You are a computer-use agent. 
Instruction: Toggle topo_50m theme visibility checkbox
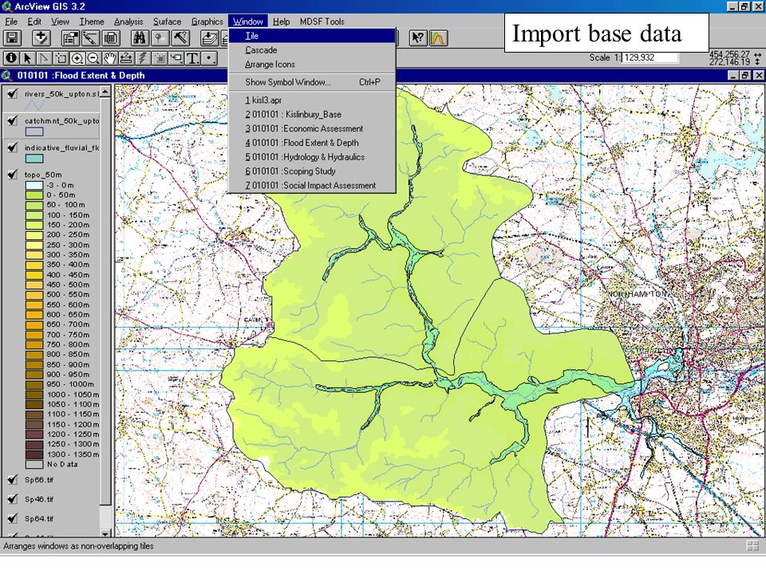tap(13, 174)
